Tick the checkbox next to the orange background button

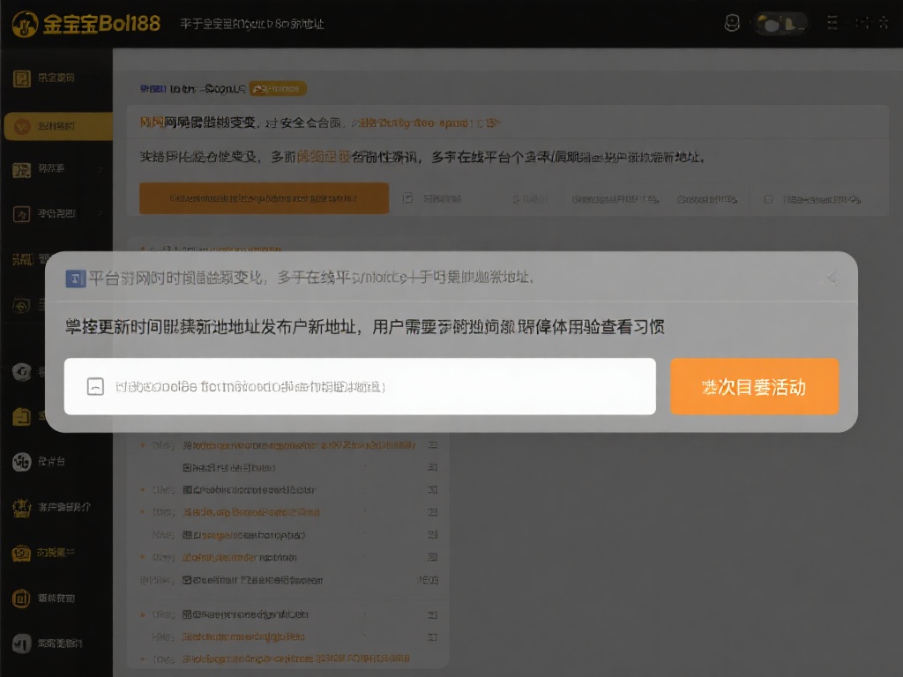point(407,199)
